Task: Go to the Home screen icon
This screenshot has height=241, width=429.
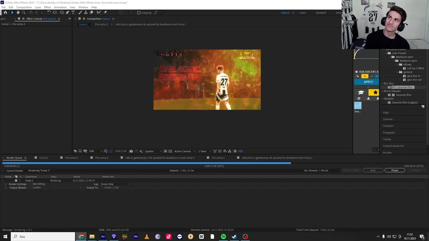Action: (5, 13)
